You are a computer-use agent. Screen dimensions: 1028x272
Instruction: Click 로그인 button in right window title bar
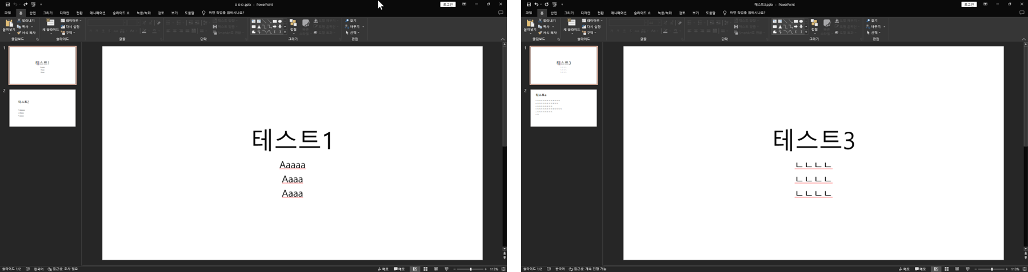pos(969,4)
